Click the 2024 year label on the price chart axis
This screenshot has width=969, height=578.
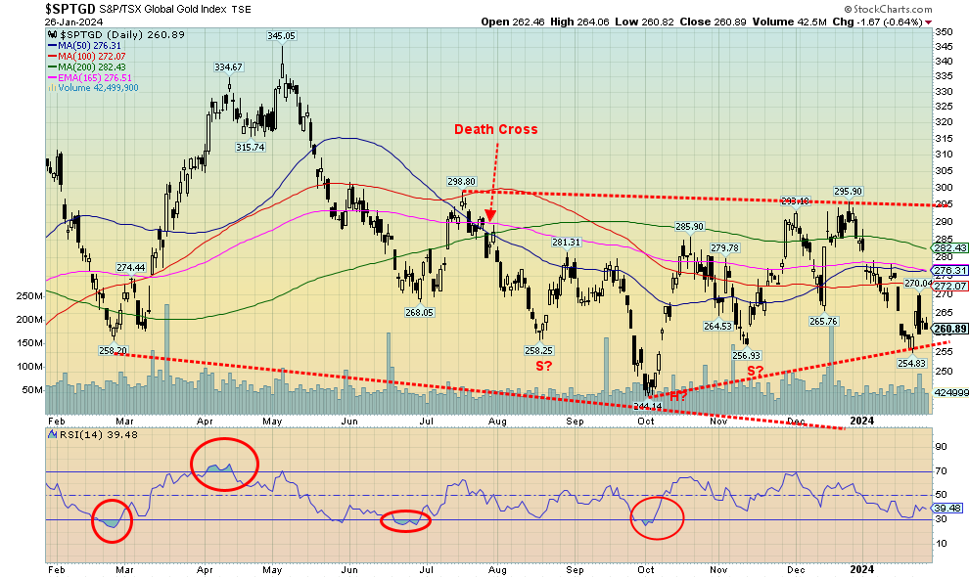click(861, 422)
